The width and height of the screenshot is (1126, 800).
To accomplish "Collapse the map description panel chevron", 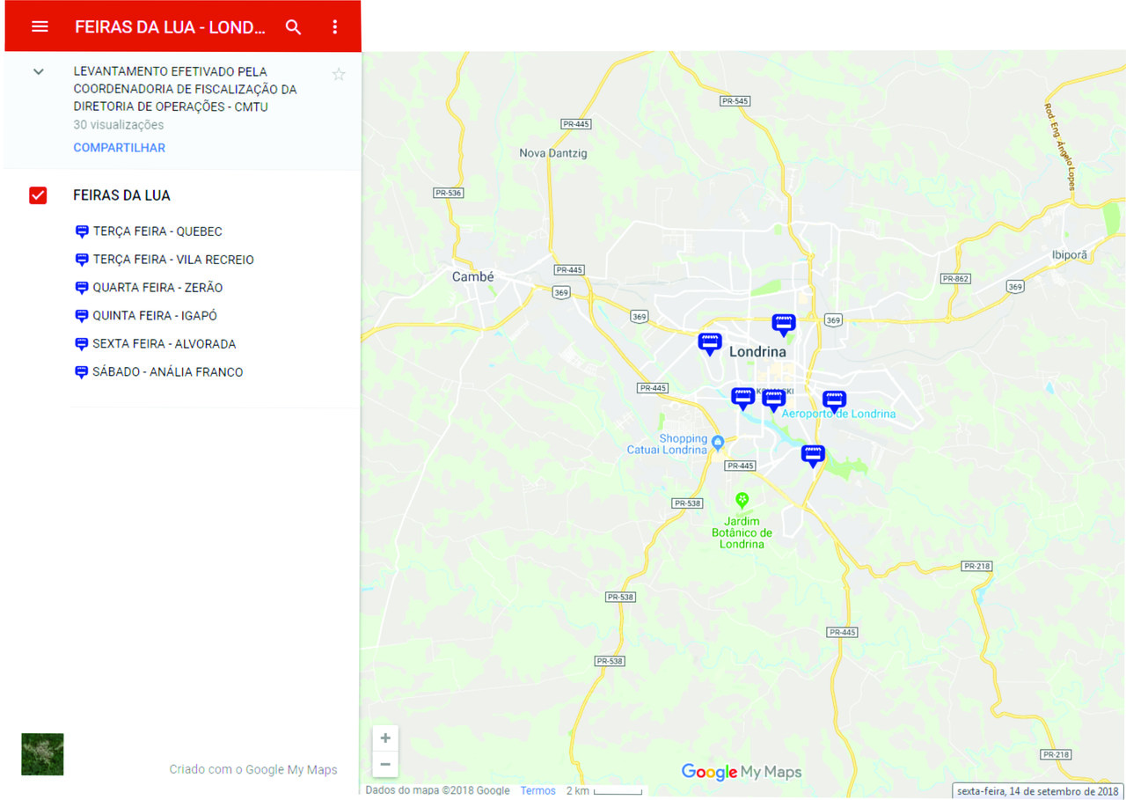I will click(38, 70).
